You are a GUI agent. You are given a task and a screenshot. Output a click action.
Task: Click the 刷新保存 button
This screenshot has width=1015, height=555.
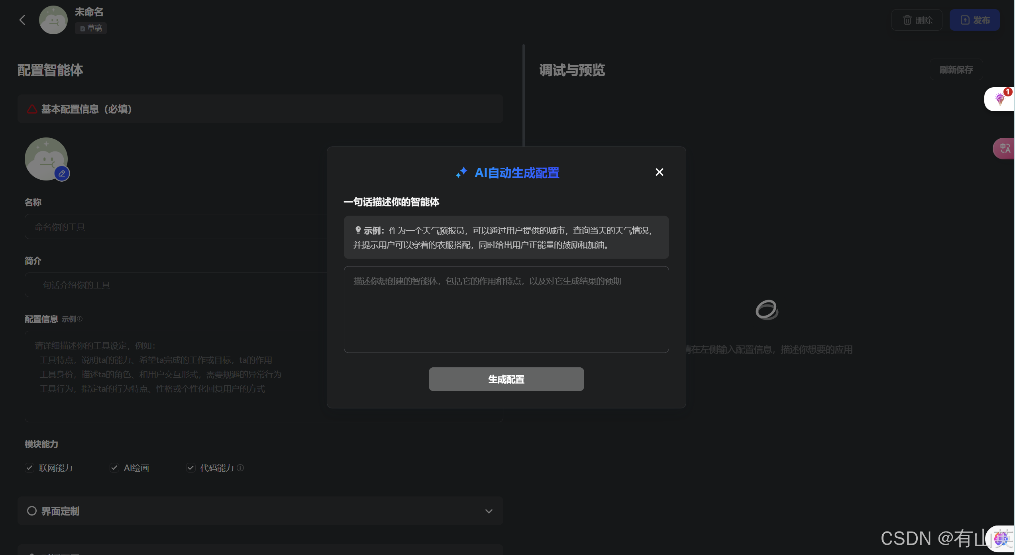coord(956,70)
